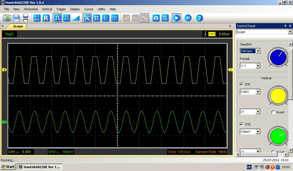Viewport: 293px width, 171px height.
Task: Open the Utility menu
Action: [101, 9]
